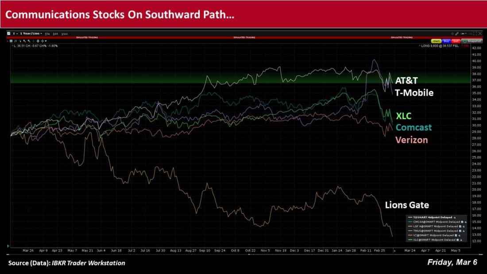Select the second crosshair cursor tool
The width and height of the screenshot is (487, 274).
42,41
